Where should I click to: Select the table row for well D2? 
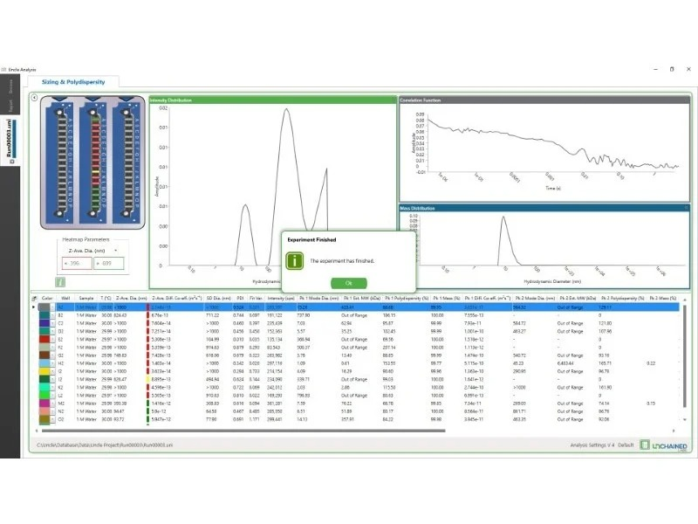359,331
